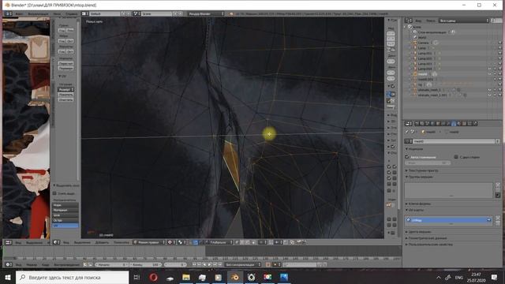
Task: Open File Explorer from taskbar
Action: 186,277
